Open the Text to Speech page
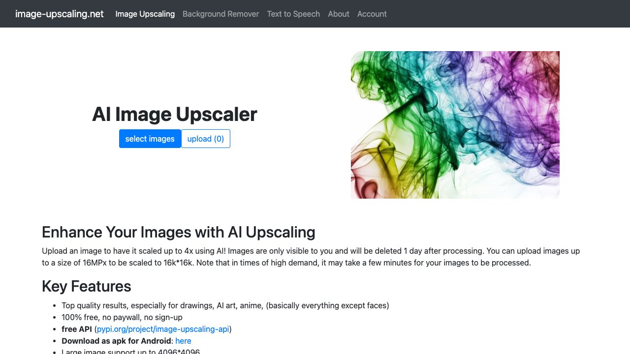The height and width of the screenshot is (354, 630). coord(293,14)
